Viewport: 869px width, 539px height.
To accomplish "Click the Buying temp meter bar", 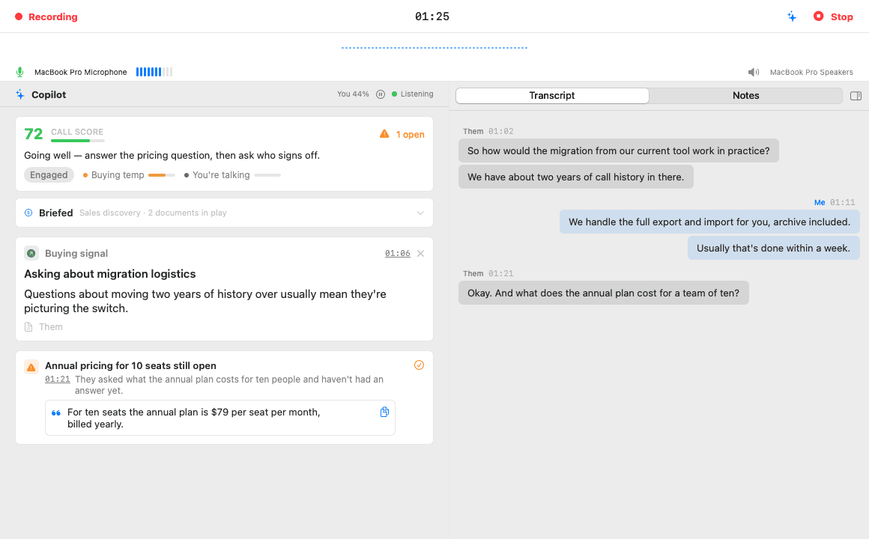I will coord(161,175).
